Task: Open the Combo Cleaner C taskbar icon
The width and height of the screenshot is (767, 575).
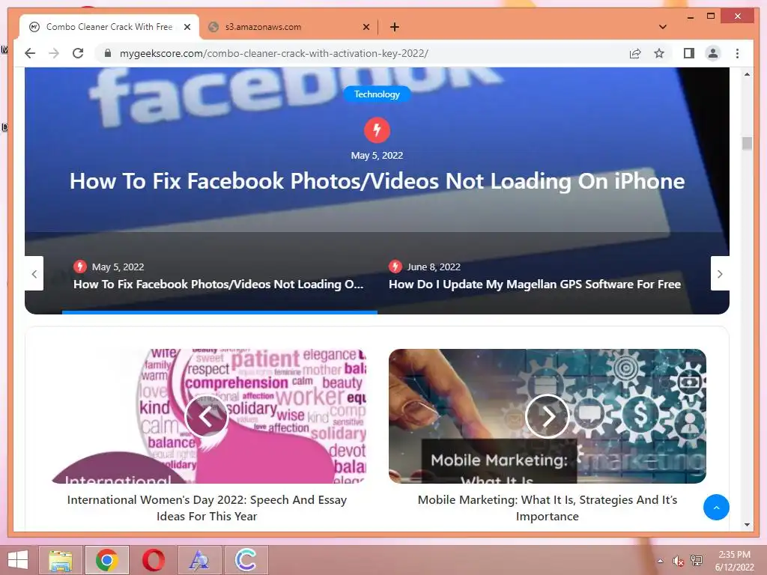Action: click(x=246, y=560)
